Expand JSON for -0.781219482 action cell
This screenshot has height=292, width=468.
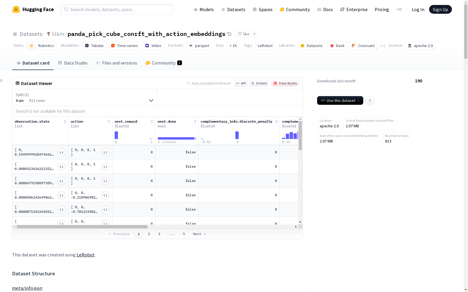[x=105, y=210]
